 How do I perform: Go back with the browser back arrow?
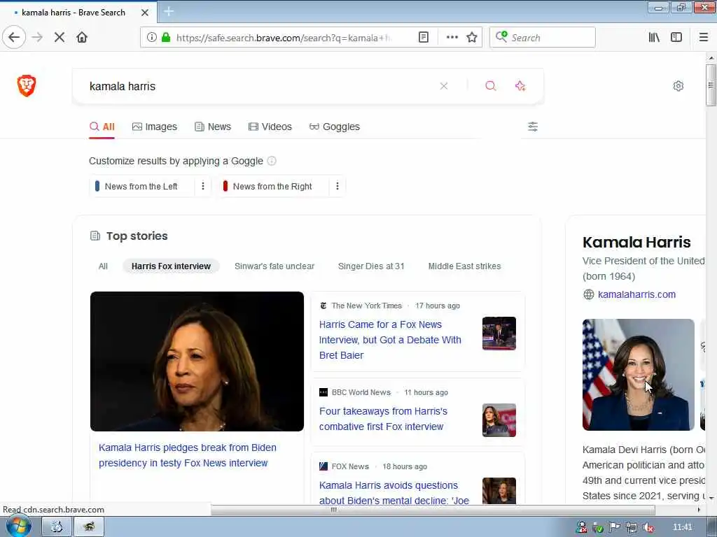point(14,38)
